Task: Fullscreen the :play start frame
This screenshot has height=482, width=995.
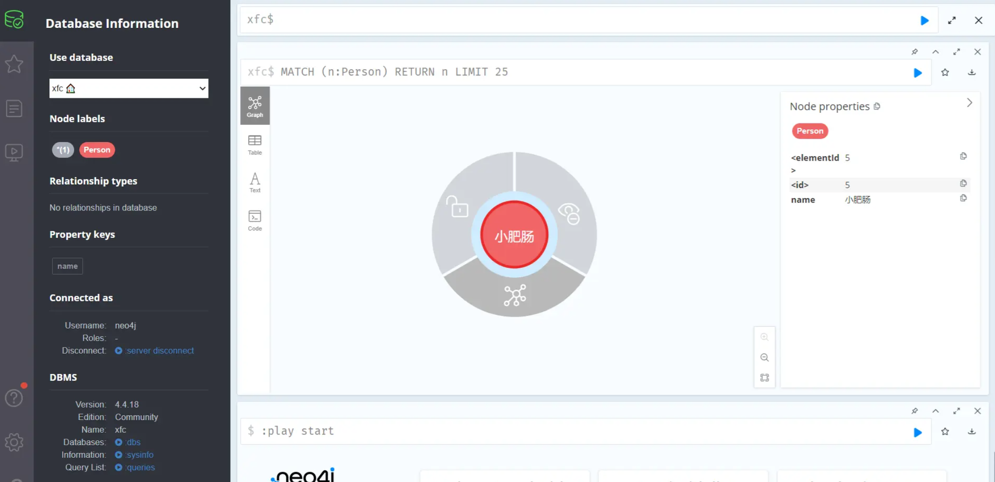Action: [x=957, y=411]
